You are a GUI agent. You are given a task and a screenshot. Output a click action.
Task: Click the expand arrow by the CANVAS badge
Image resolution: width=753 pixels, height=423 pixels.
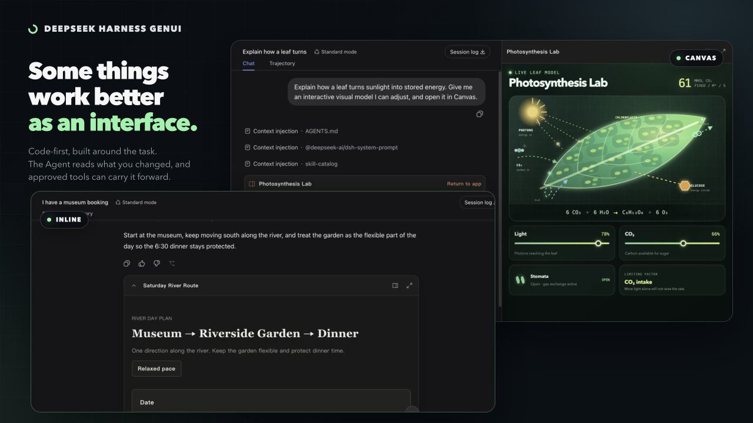(724, 51)
